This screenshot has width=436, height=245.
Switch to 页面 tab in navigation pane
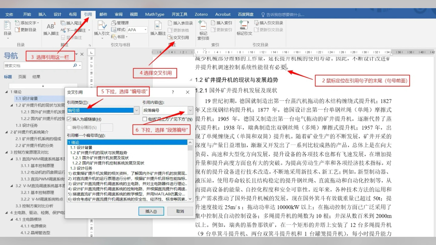(22, 77)
